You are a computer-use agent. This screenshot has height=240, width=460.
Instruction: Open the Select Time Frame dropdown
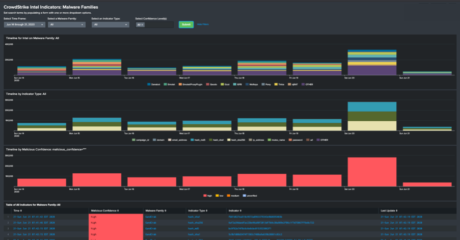tap(24, 24)
